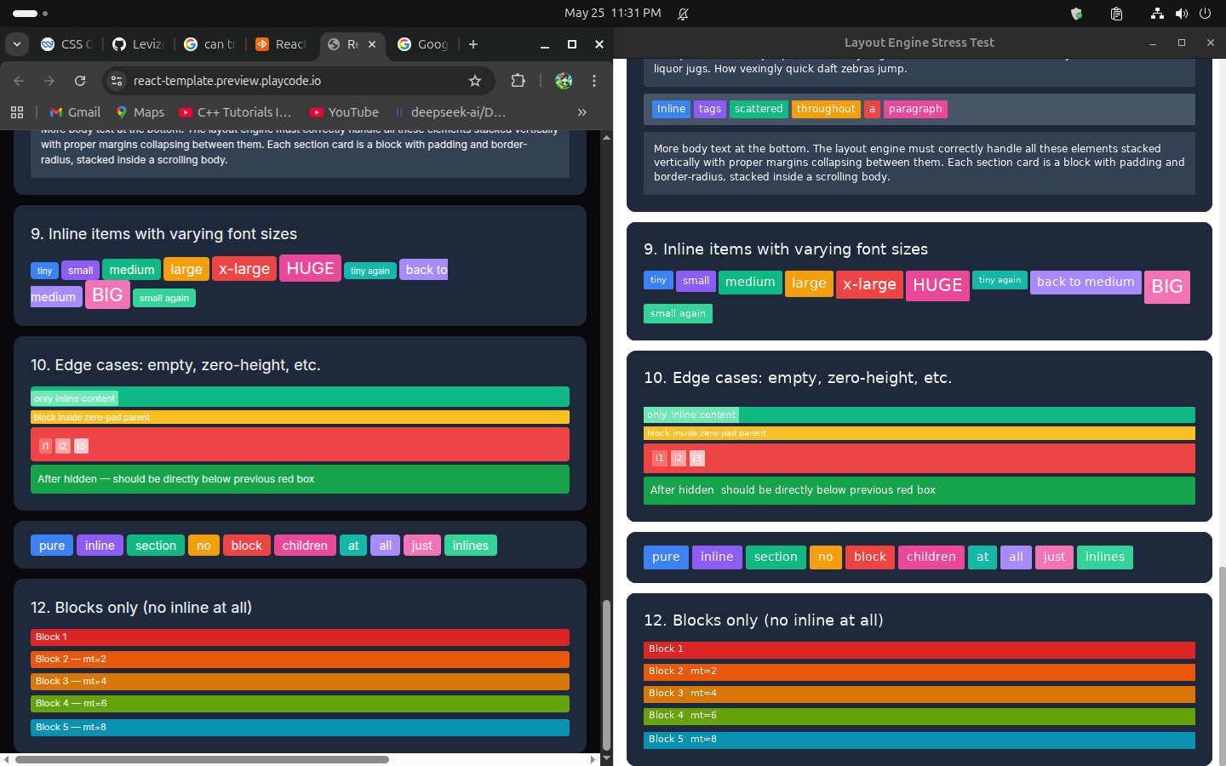Viewport: 1226px width, 766px height.
Task: Switch to the Google 'can tr' tab
Action: pyautogui.click(x=210, y=44)
